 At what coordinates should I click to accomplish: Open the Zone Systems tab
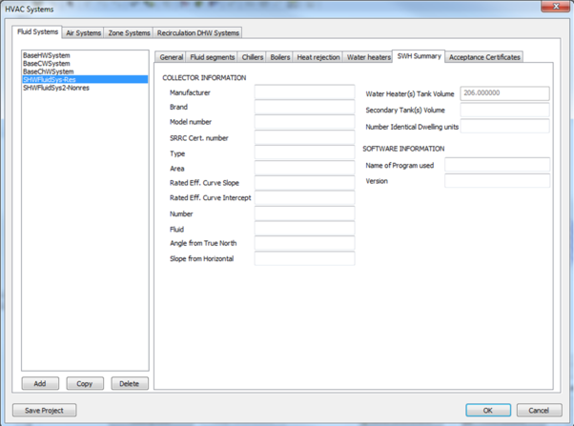(129, 32)
